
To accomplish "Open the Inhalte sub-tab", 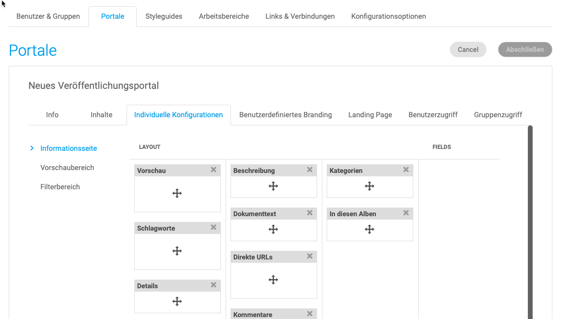I will [x=102, y=115].
